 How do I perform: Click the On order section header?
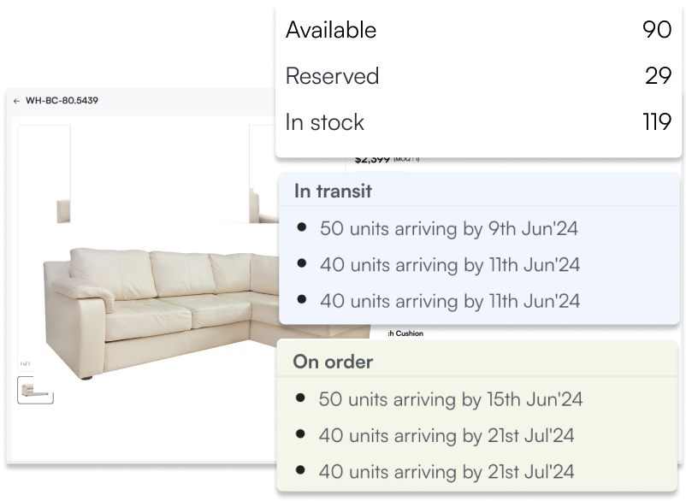coord(333,362)
